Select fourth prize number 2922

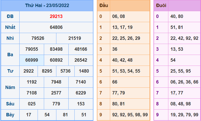tap(29, 71)
